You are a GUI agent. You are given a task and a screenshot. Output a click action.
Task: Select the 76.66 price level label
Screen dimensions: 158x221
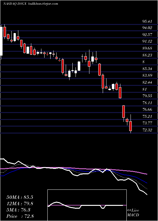click(x=147, y=110)
